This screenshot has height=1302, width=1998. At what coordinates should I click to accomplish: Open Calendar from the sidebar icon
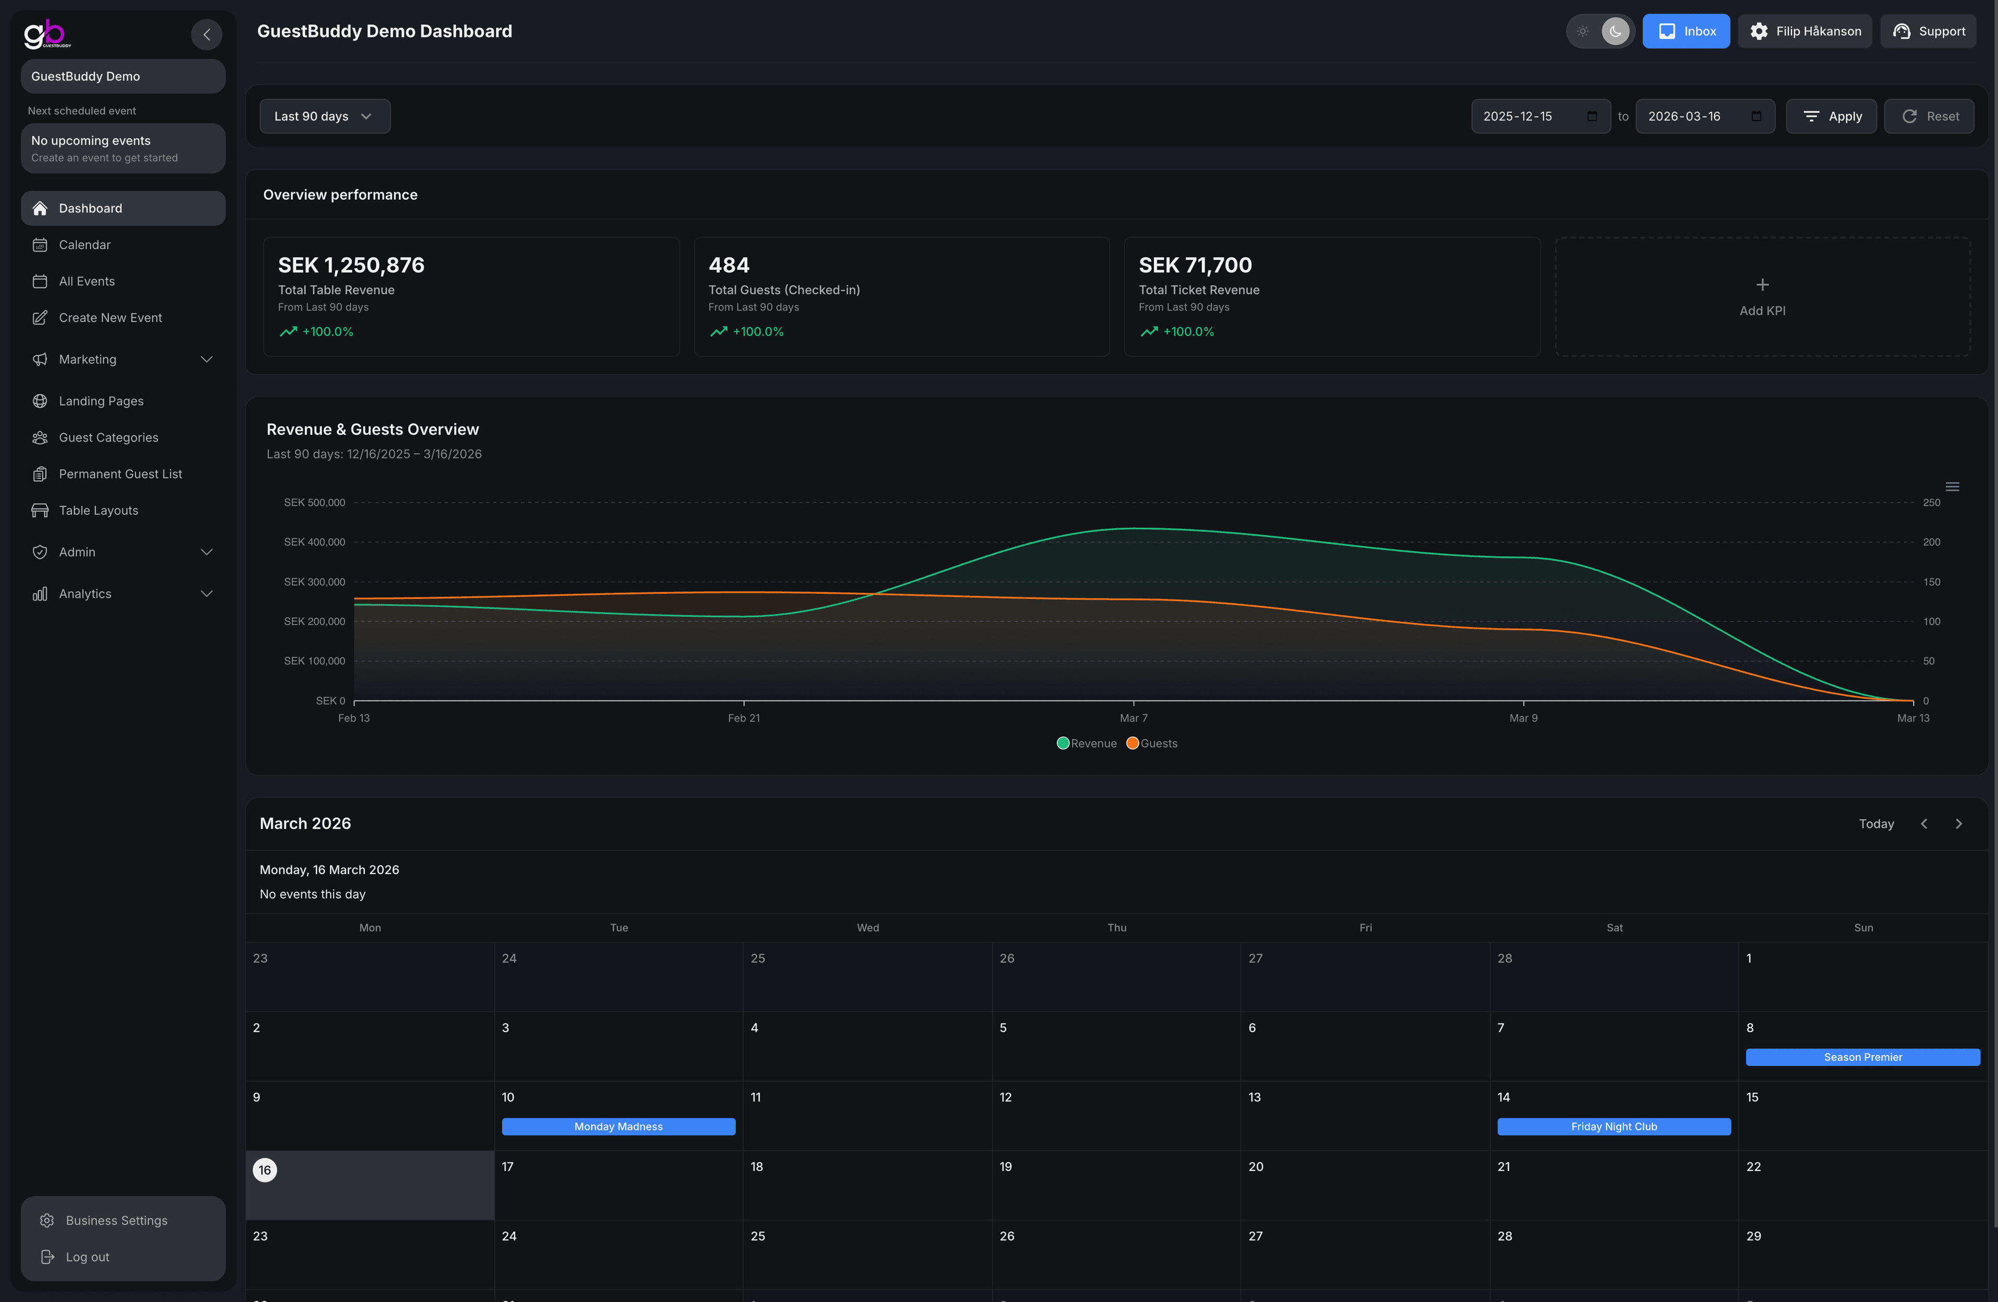coord(40,244)
